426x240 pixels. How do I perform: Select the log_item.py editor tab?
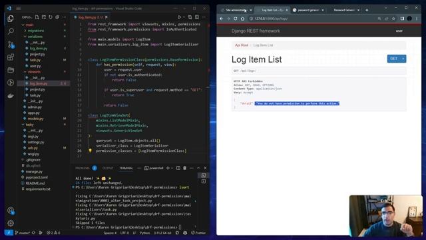[91, 17]
